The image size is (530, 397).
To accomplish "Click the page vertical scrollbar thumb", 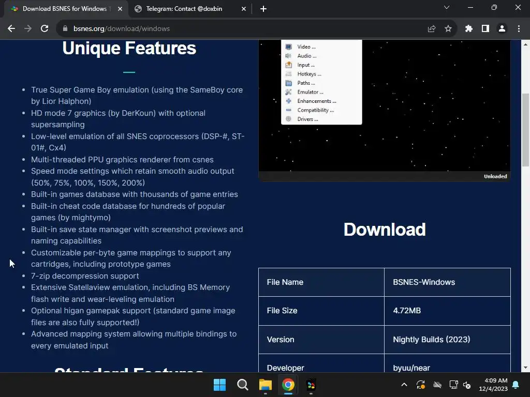I will pos(525,129).
